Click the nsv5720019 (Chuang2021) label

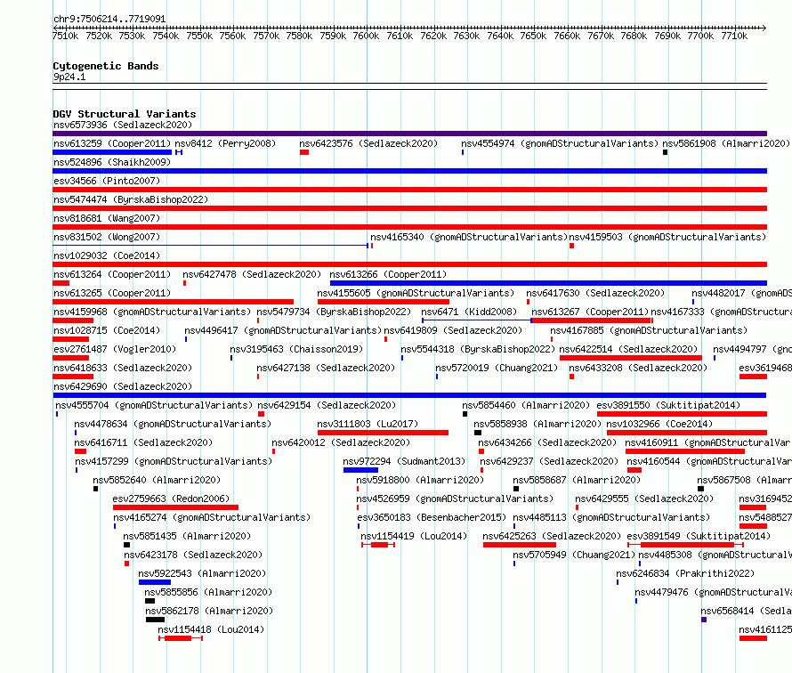(x=497, y=368)
